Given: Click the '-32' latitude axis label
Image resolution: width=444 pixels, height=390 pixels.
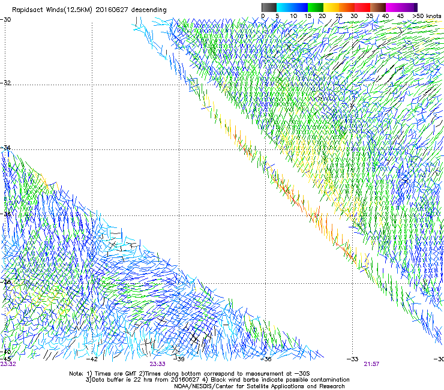Looking at the screenshot, I should point(5,83).
